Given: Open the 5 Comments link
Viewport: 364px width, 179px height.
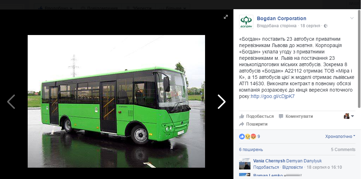Looking at the screenshot, I should 343,150.
